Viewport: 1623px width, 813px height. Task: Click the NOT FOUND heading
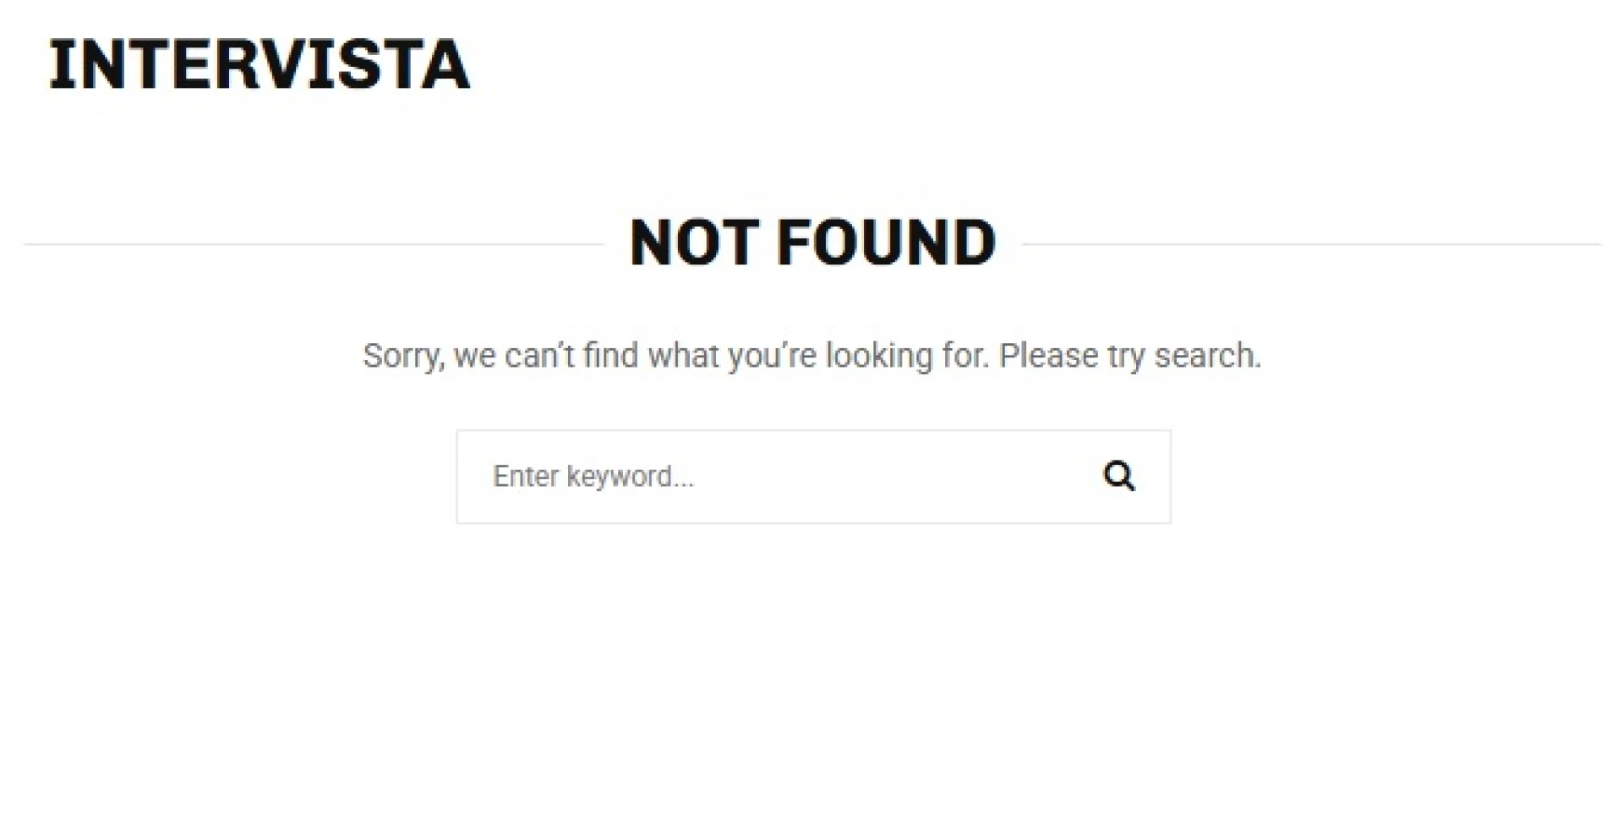[812, 243]
